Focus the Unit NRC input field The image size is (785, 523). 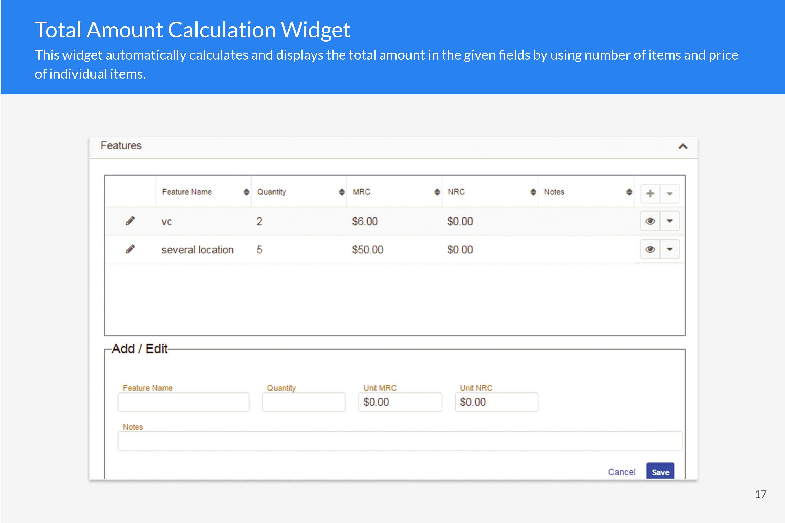pos(497,402)
